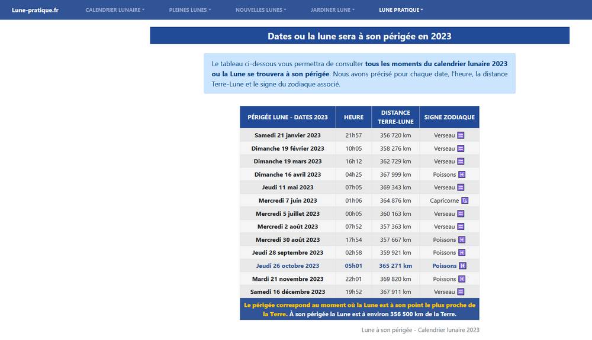This screenshot has height=340, width=592.
Task: Open the Lune Pratique menu
Action: [x=401, y=10]
